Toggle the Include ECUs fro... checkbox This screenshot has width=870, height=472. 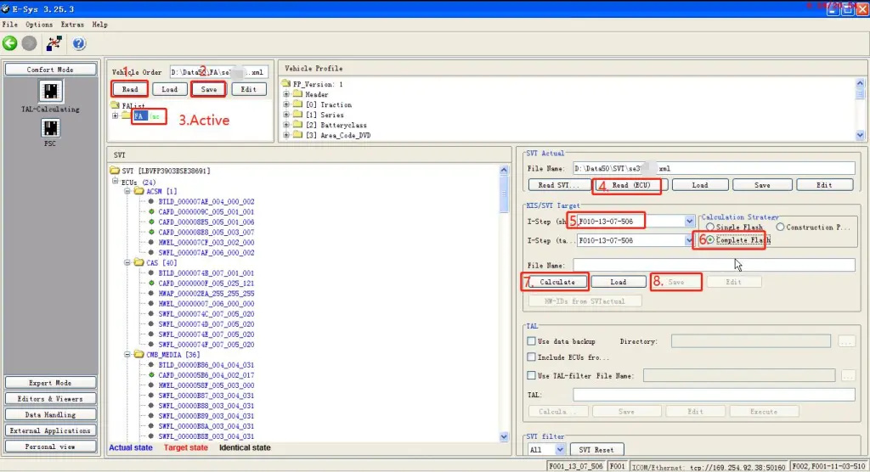532,357
